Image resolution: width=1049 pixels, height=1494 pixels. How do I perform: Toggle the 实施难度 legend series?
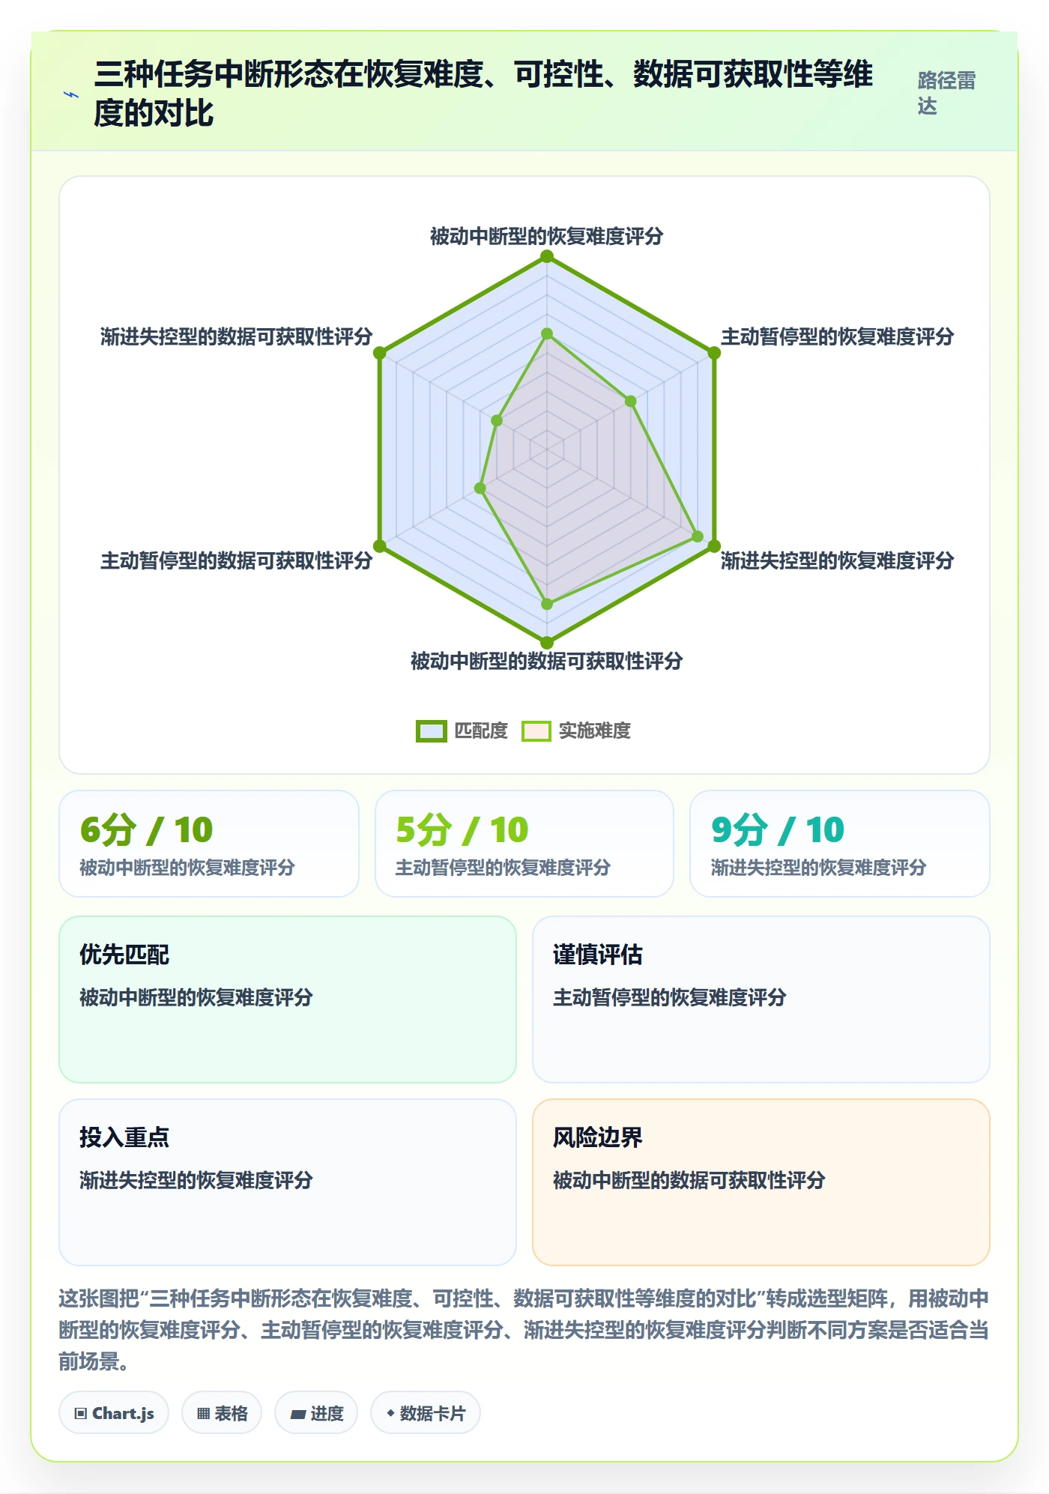point(576,731)
